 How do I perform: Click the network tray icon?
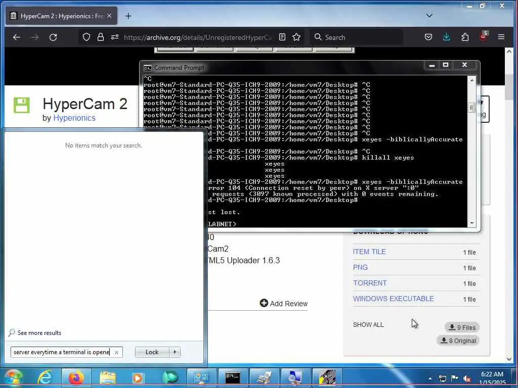[442, 378]
